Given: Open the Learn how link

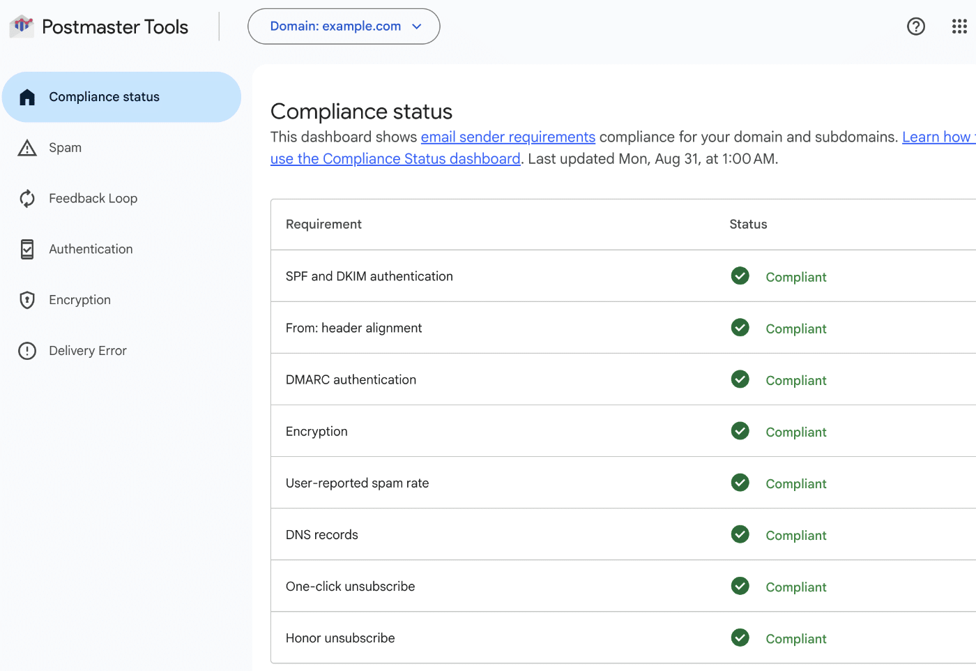Looking at the screenshot, I should pos(938,137).
